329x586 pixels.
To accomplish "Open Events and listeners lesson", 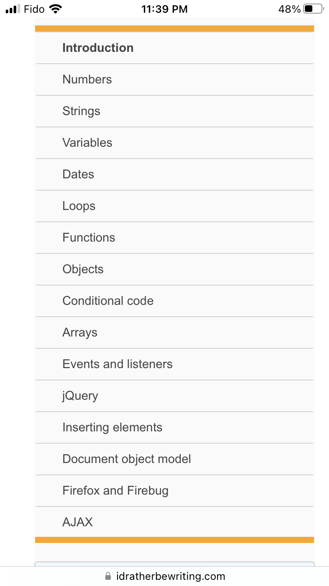I will tap(118, 364).
